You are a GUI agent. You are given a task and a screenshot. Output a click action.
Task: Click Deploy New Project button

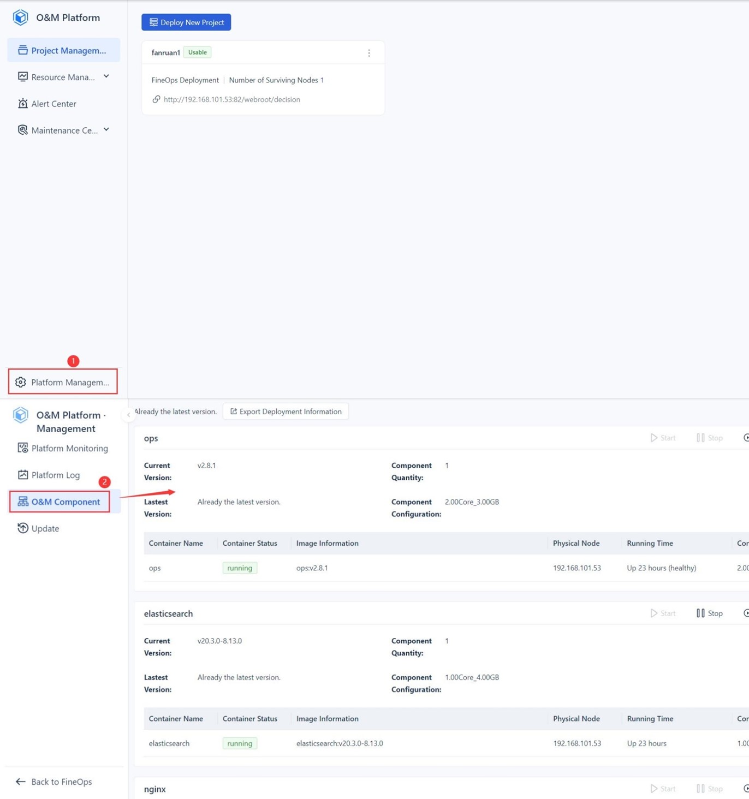coord(186,22)
